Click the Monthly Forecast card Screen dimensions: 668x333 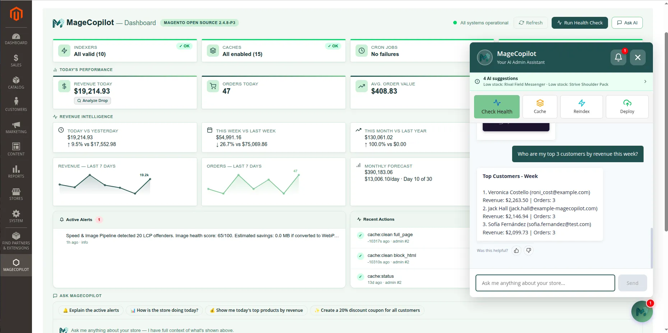point(410,182)
